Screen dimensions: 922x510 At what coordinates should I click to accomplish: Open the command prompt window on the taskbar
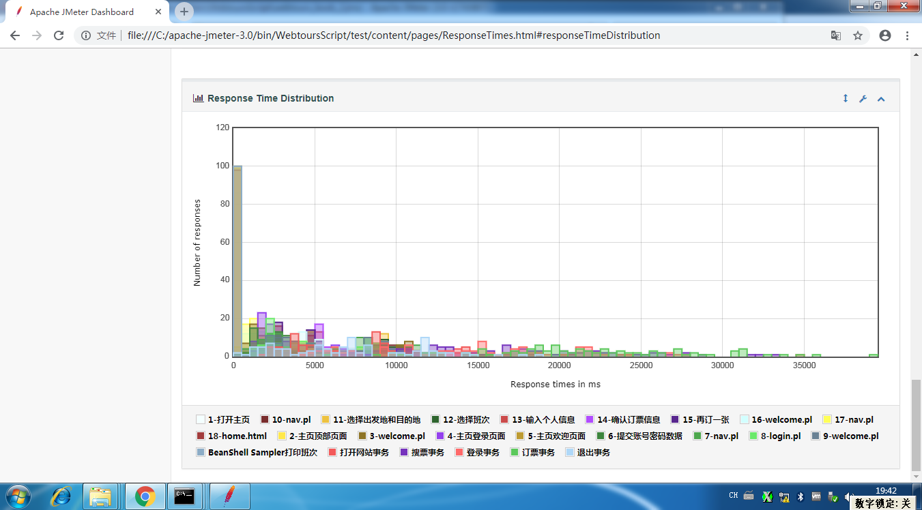click(x=184, y=496)
